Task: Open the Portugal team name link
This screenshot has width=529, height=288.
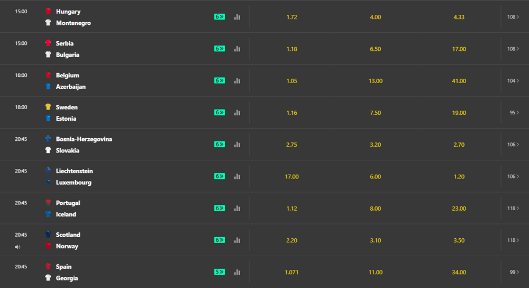Action: tap(68, 203)
